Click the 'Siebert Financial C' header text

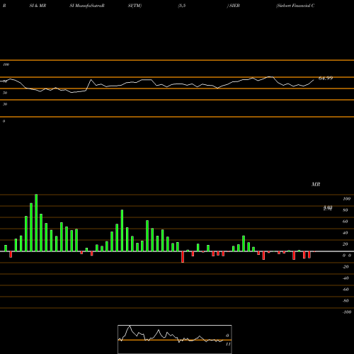[x=295, y=6]
